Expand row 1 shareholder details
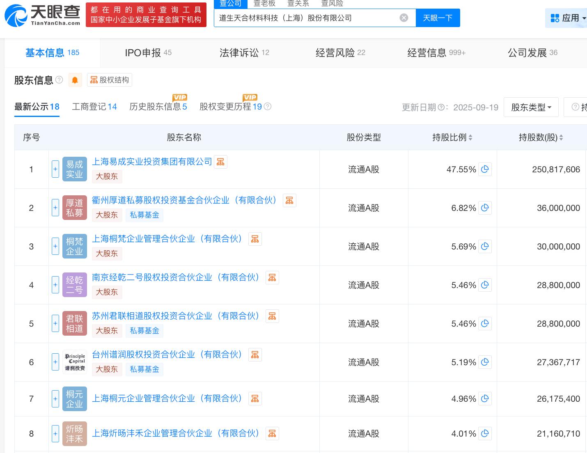Viewport: 587px width, 453px height. (x=55, y=169)
